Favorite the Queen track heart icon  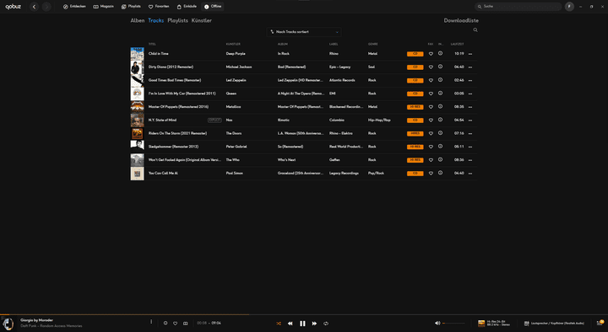431,94
